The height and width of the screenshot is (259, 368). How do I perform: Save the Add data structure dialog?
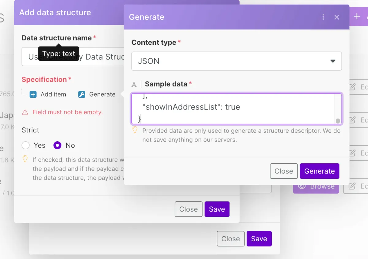[x=217, y=209]
